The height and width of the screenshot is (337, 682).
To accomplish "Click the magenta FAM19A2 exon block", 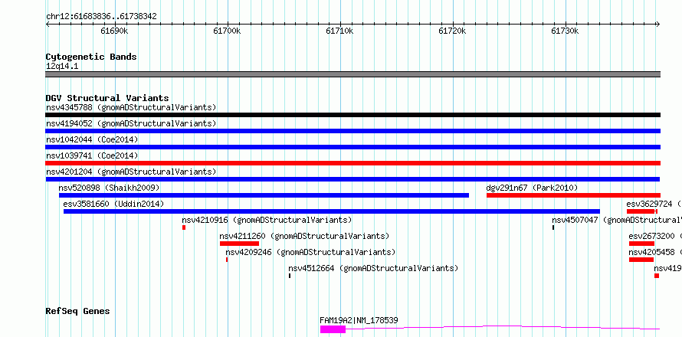I will click(x=333, y=329).
